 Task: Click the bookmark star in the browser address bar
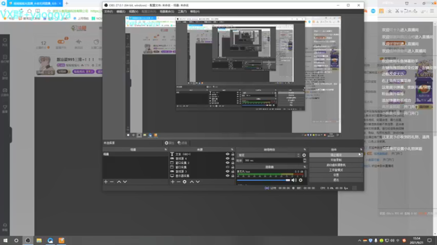[49, 11]
